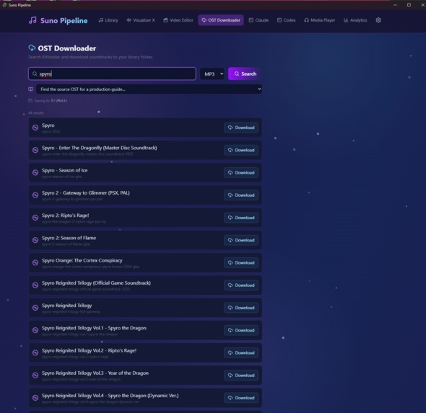This screenshot has height=413, width=426.
Task: Open the Media Player tab
Action: point(319,20)
